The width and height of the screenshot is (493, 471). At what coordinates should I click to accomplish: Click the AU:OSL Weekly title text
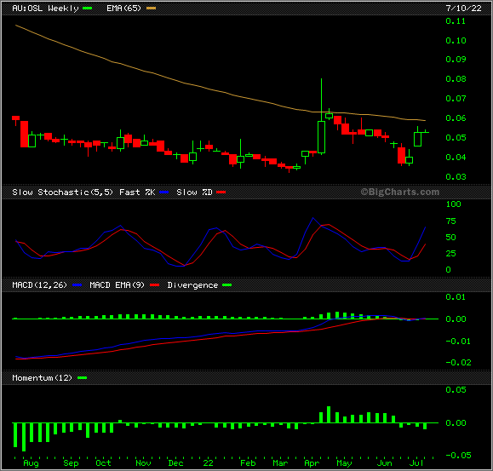pos(45,9)
